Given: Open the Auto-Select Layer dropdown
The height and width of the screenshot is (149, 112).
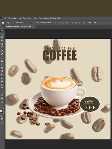Looking at the screenshot, I should click(x=28, y=23).
